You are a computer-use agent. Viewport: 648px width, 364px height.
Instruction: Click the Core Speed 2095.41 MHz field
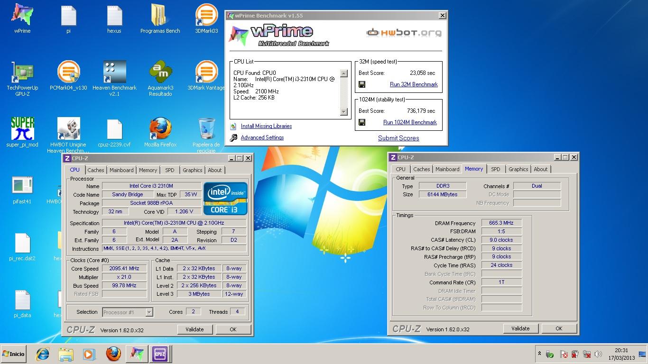124,268
